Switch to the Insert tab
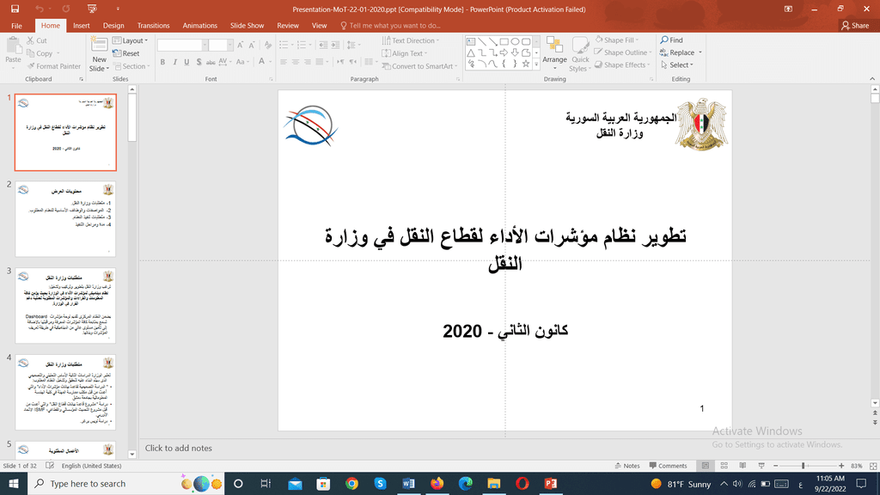Image resolution: width=880 pixels, height=495 pixels. (x=82, y=26)
